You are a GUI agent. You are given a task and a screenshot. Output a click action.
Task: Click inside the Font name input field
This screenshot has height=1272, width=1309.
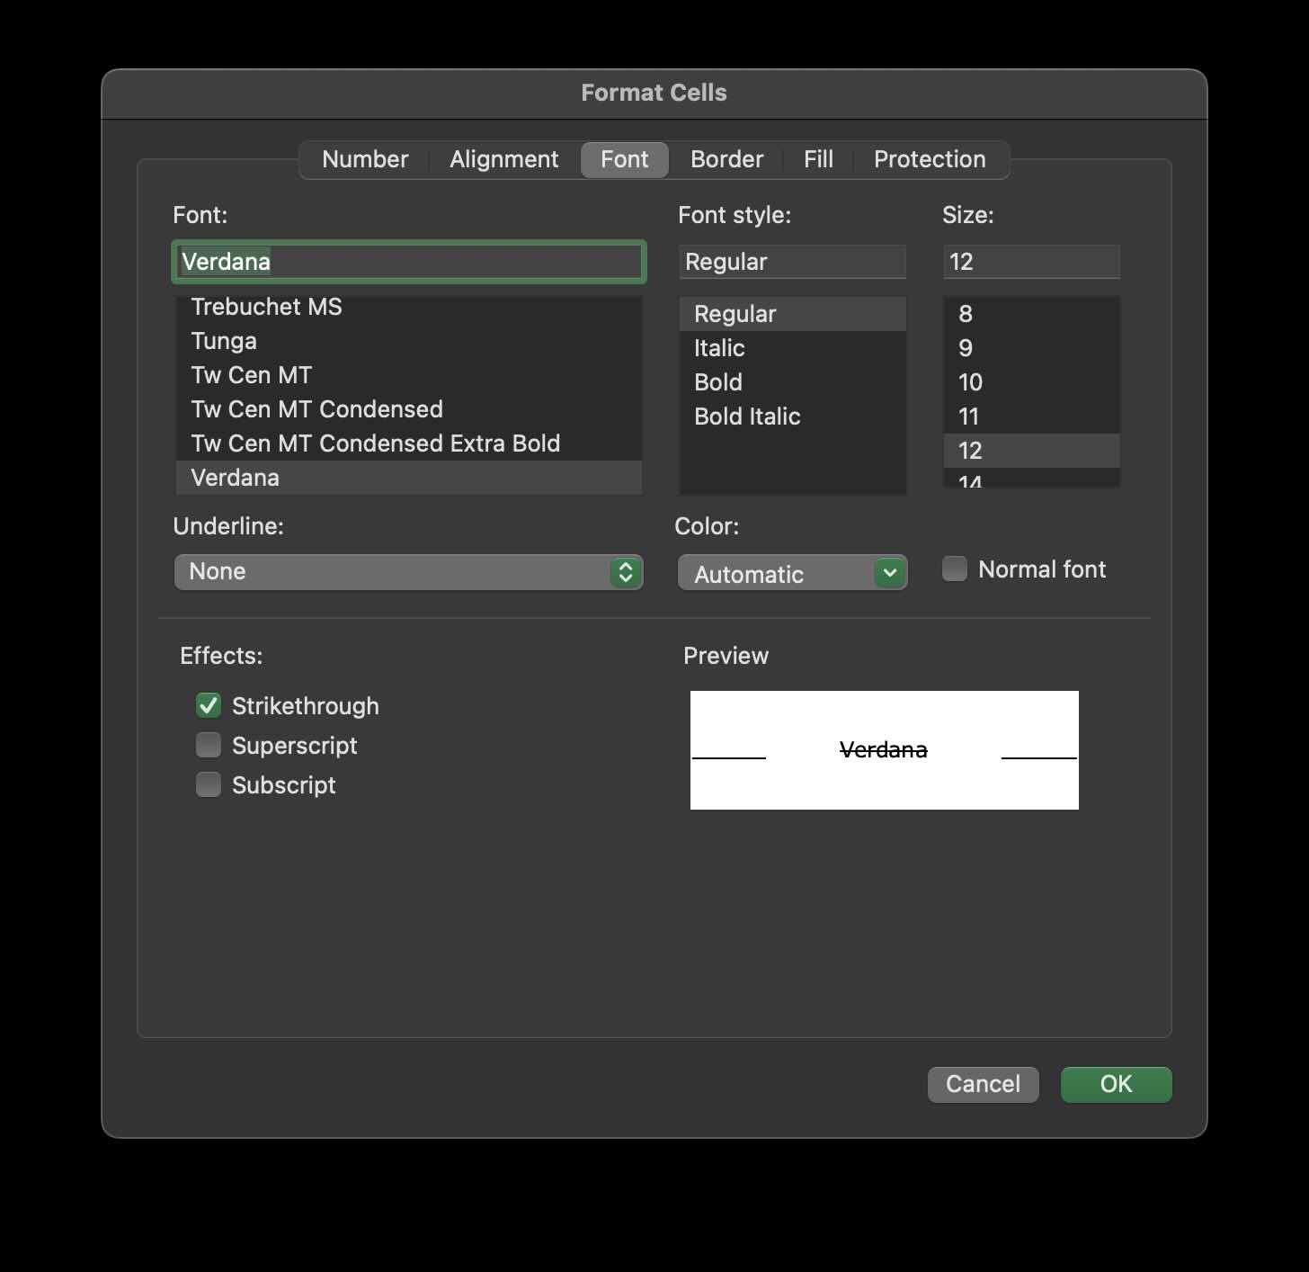(x=409, y=262)
